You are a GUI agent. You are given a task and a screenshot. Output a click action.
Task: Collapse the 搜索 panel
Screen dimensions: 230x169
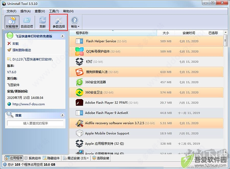62,115
